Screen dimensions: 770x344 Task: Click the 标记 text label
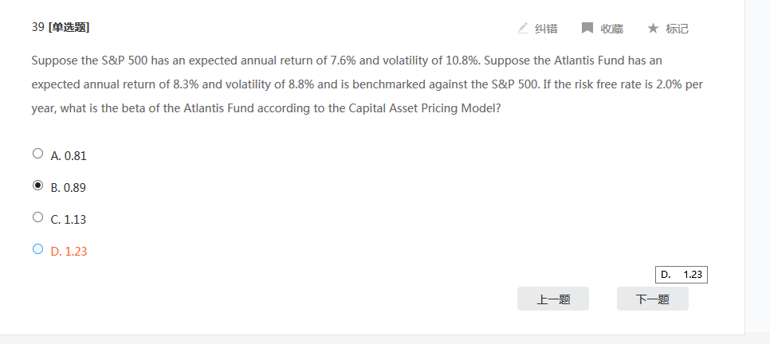677,29
